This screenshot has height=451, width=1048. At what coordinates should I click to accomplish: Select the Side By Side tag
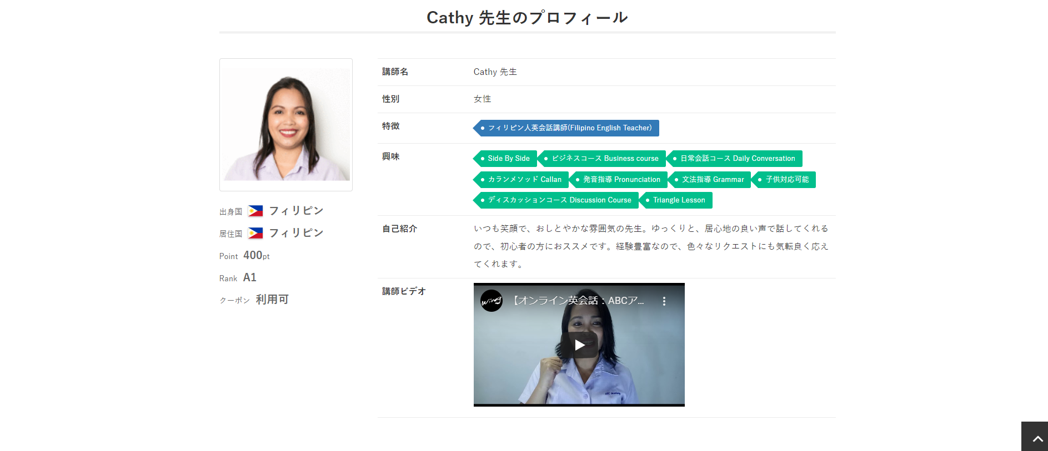508,159
